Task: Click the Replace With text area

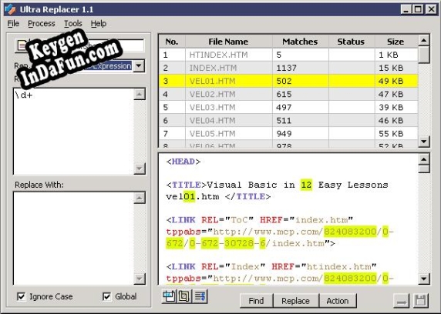Action: click(x=74, y=238)
